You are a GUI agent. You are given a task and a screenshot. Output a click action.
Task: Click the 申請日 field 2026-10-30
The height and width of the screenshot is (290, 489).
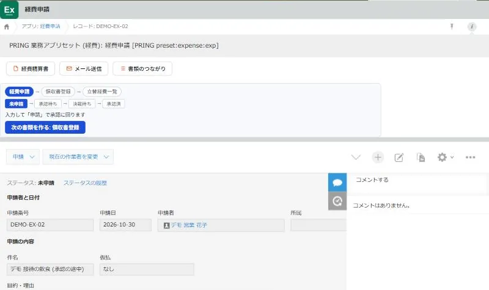tap(125, 225)
